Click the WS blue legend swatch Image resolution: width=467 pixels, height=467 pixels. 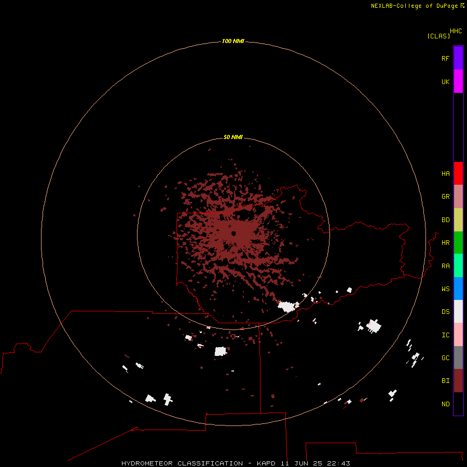click(458, 289)
